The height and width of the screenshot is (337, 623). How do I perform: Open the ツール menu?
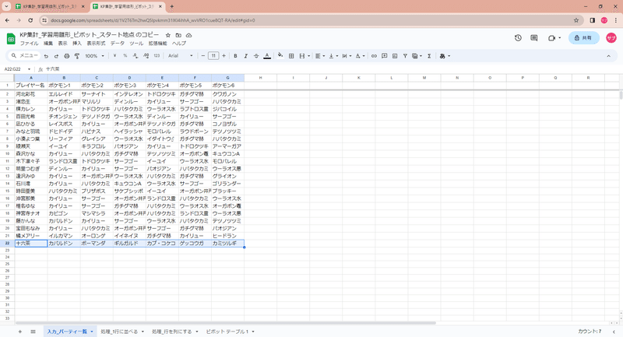(136, 44)
